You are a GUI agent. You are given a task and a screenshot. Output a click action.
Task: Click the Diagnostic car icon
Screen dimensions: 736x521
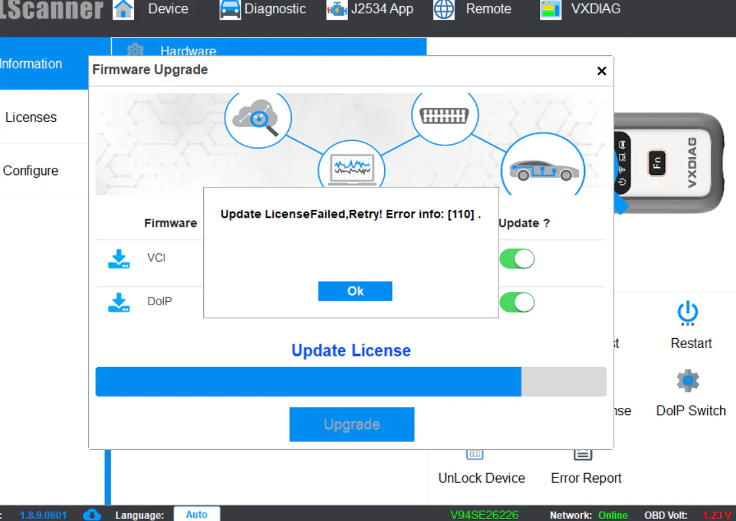[230, 9]
